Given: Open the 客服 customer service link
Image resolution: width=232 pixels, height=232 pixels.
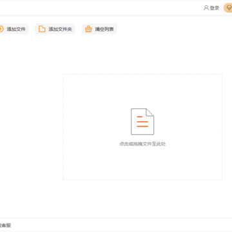Looking at the screenshot, I should pos(5,226).
